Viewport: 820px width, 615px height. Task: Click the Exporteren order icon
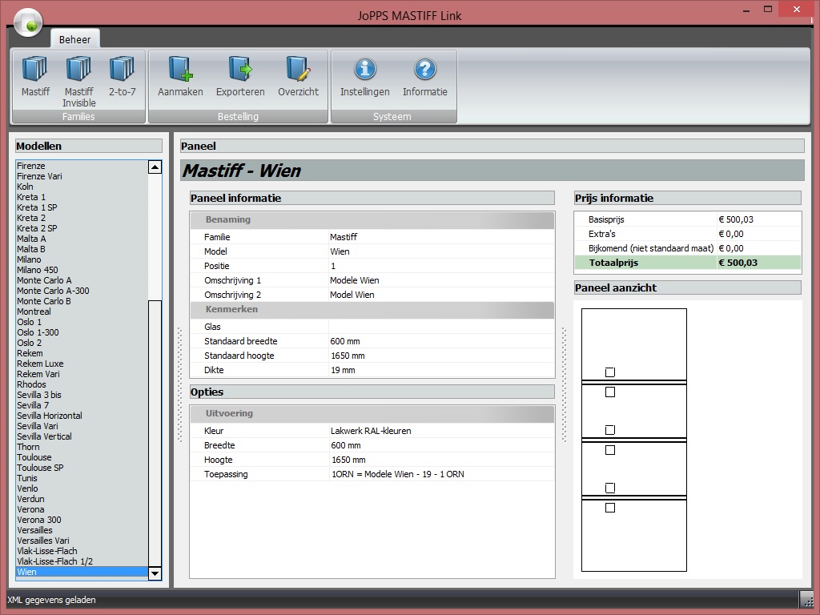[x=240, y=77]
